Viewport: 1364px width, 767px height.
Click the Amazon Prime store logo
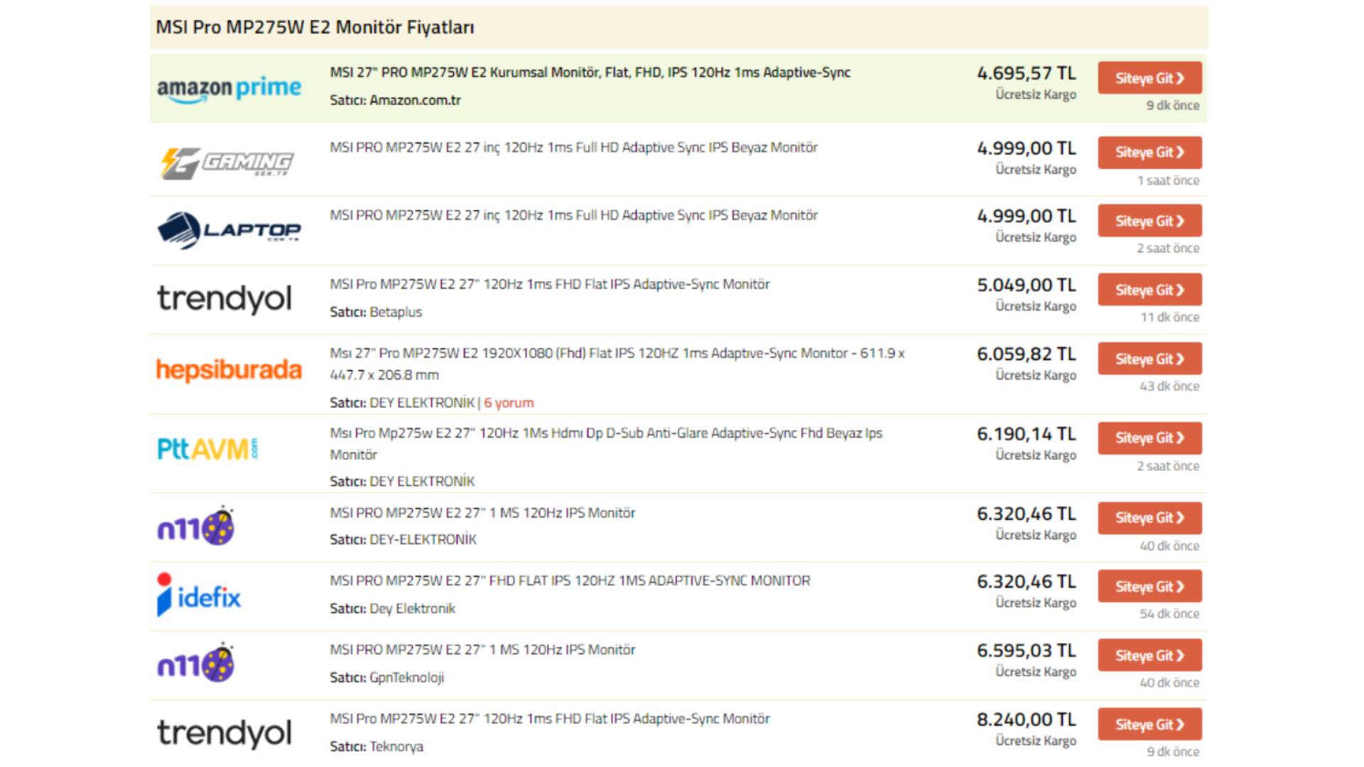(229, 89)
